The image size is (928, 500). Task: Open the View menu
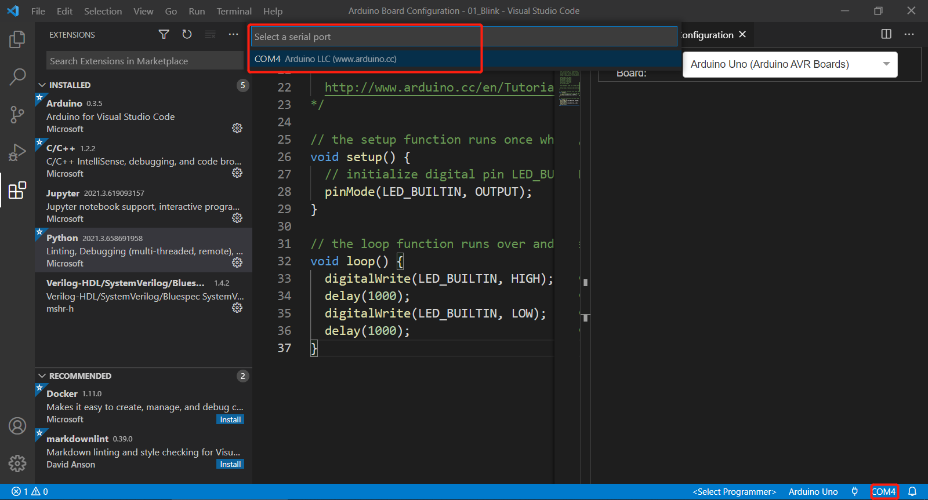[143, 11]
